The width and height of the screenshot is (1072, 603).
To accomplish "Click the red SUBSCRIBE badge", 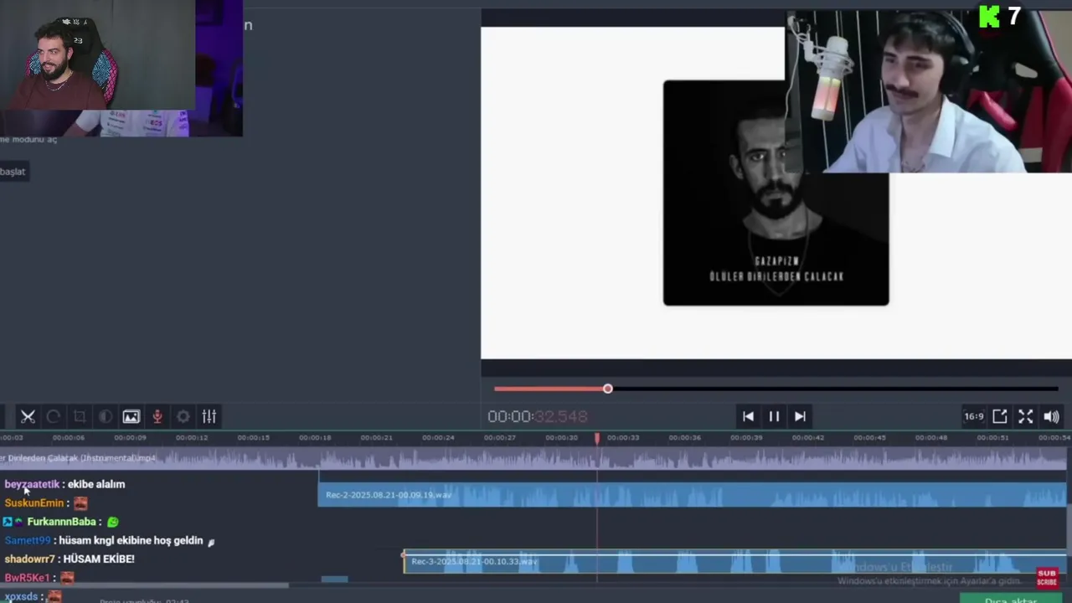I will (x=1047, y=577).
